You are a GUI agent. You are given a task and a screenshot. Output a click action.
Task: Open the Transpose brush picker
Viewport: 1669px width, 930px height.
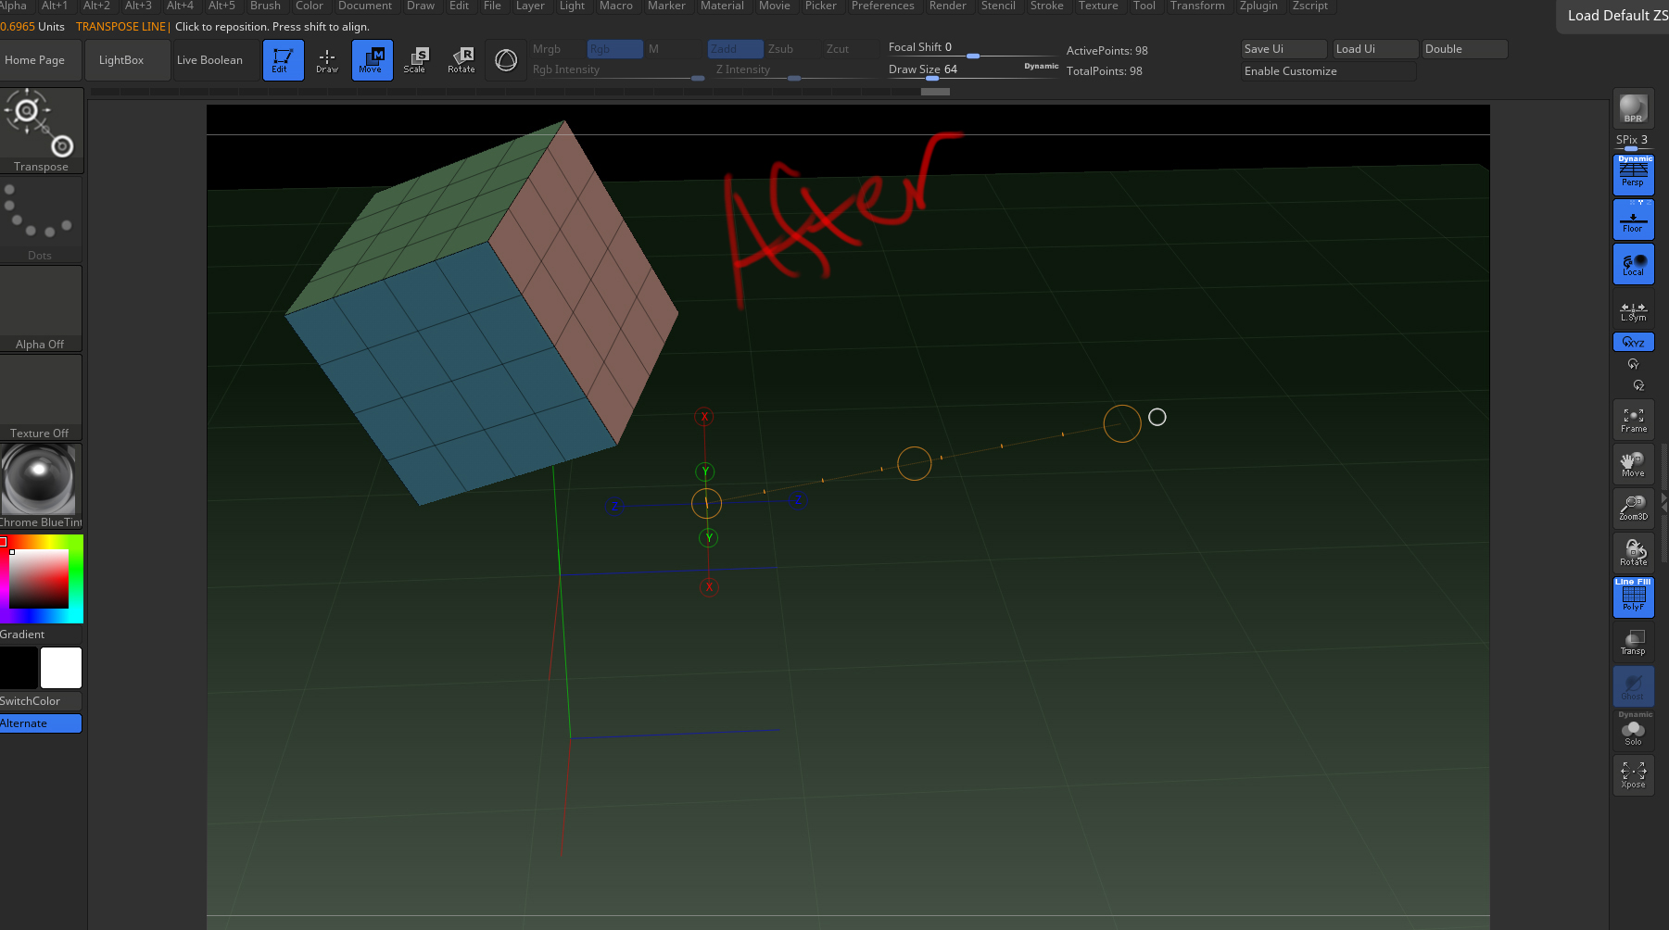point(41,131)
